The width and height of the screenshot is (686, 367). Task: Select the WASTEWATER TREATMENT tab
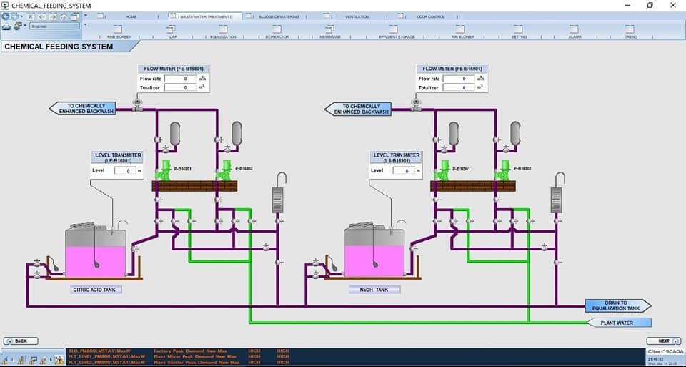(x=205, y=16)
